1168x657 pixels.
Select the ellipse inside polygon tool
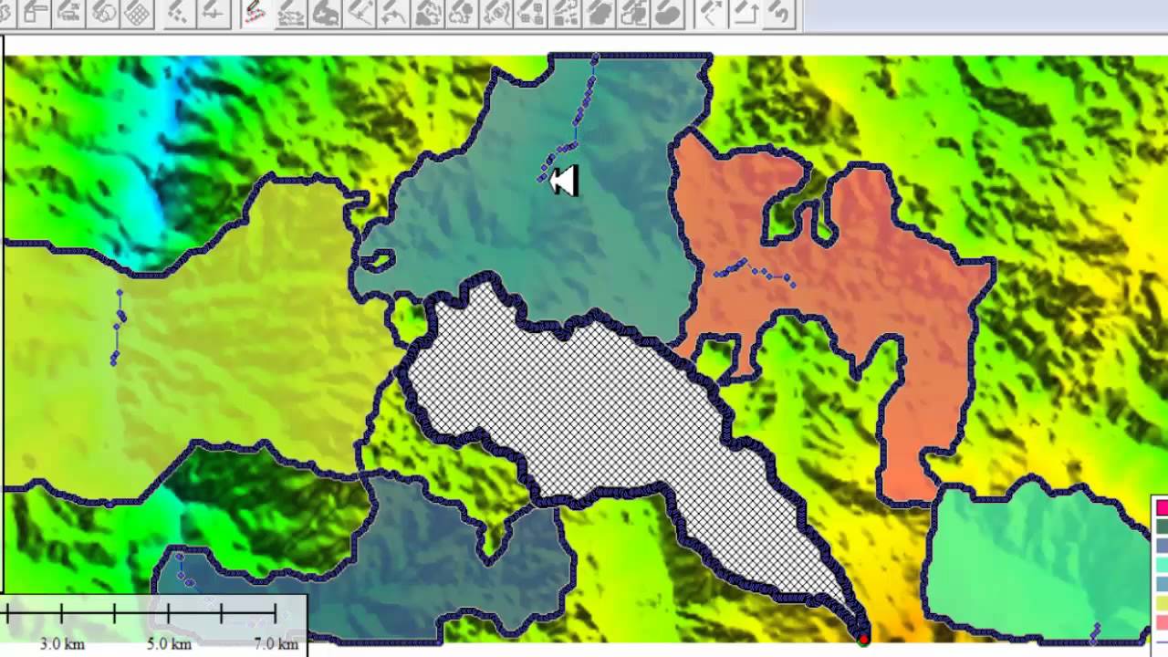coord(497,13)
